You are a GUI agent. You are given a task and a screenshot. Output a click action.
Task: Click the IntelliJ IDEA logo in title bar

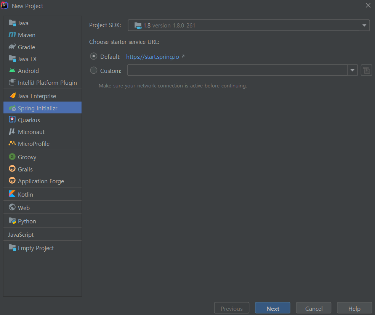(x=5, y=5)
